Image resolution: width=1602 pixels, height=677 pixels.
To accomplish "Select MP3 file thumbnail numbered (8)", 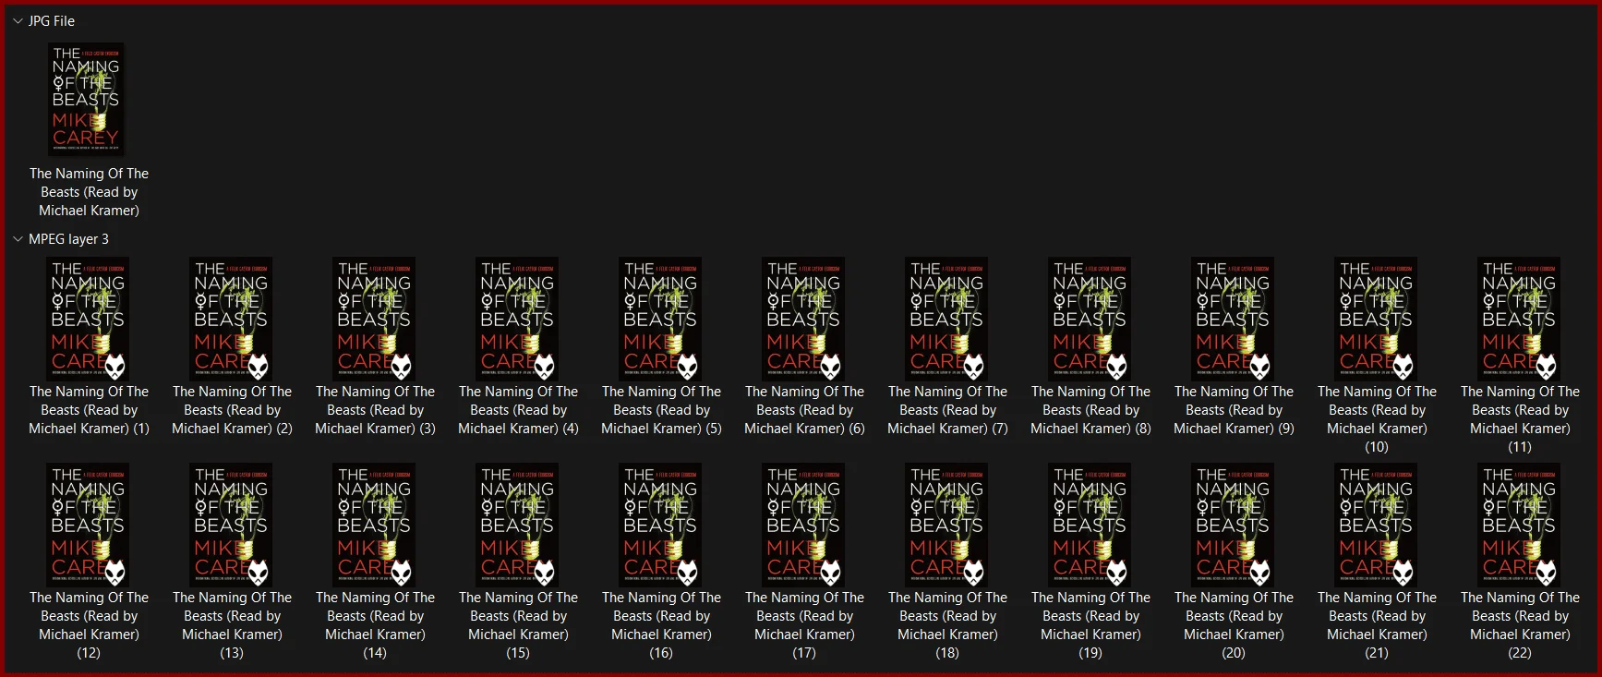I will [1090, 319].
